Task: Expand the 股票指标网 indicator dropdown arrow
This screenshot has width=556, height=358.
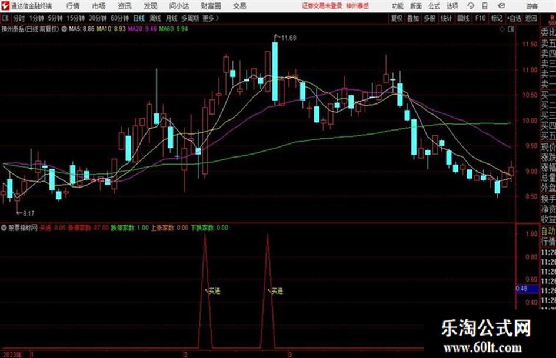Action: 4,227
